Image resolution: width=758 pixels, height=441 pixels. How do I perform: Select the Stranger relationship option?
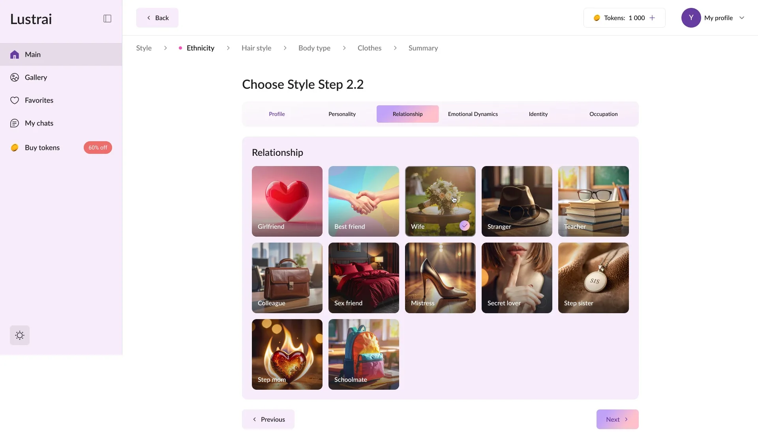517,201
